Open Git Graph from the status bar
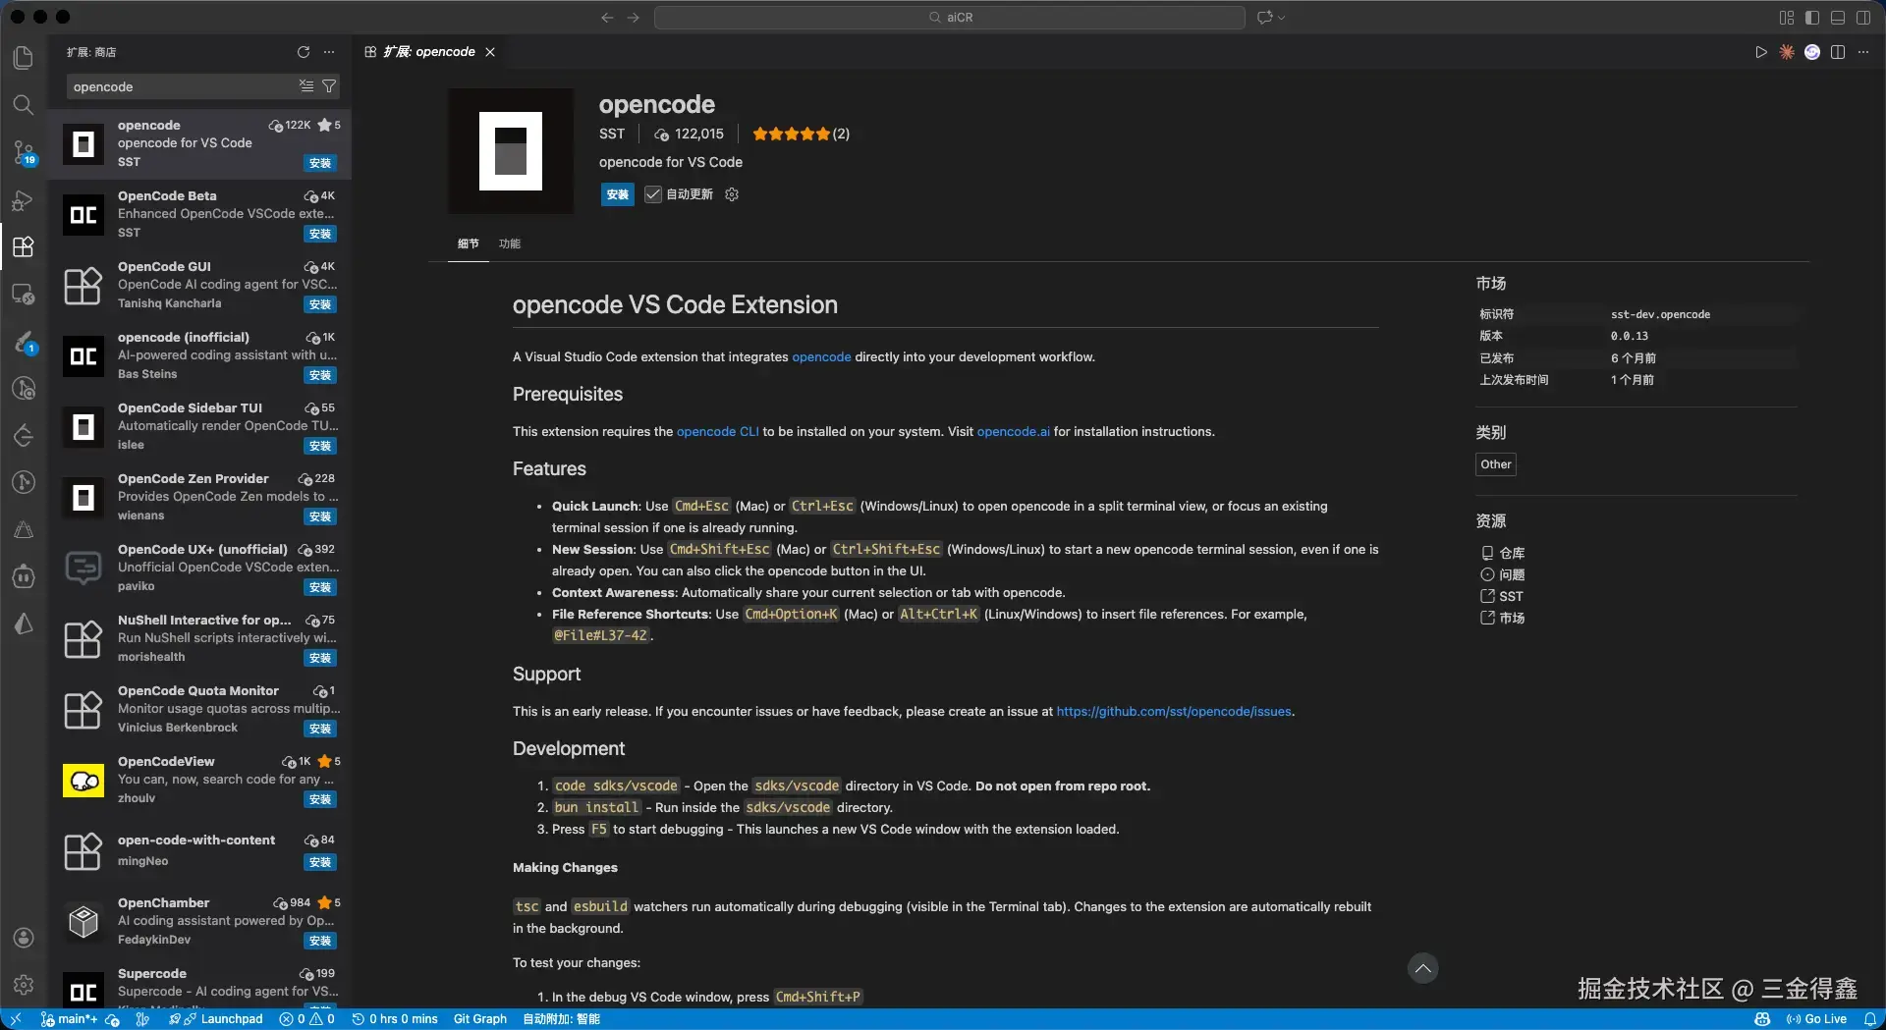 pyautogui.click(x=480, y=1019)
